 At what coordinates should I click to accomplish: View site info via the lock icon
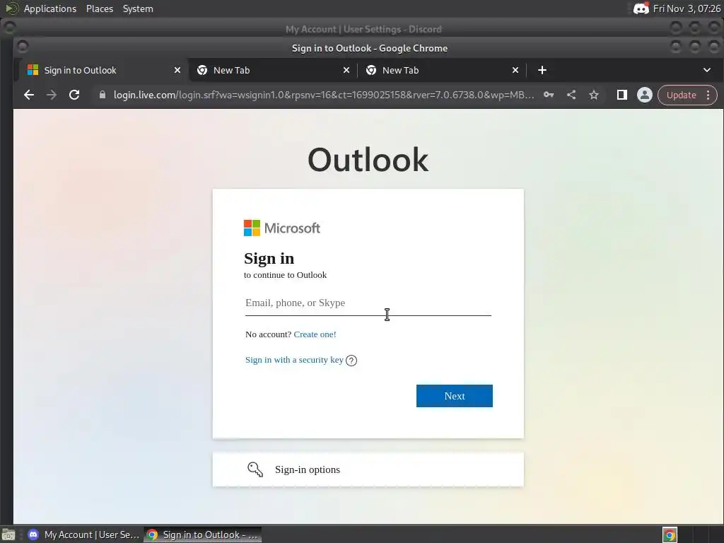(103, 95)
